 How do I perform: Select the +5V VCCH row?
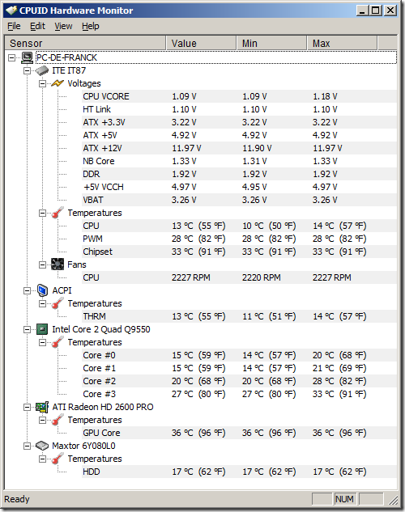239,187
